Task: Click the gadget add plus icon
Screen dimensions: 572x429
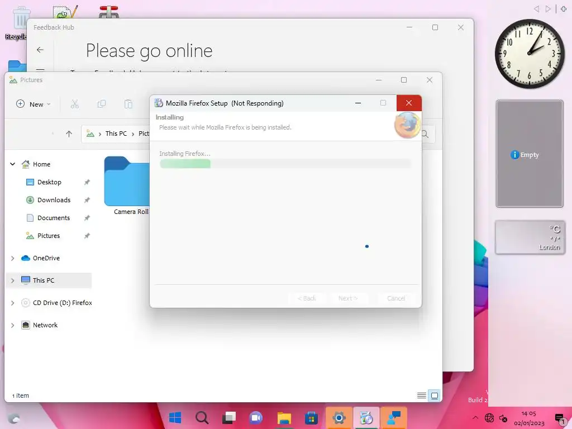Action: click(x=564, y=9)
